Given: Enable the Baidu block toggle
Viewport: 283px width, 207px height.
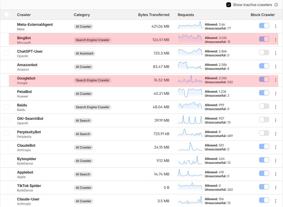Looking at the screenshot, I should [x=264, y=106].
